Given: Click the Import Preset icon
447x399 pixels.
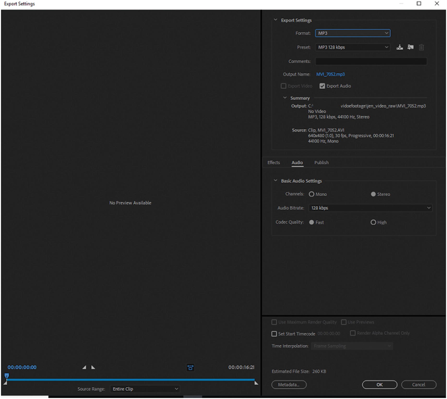Looking at the screenshot, I should click(410, 47).
